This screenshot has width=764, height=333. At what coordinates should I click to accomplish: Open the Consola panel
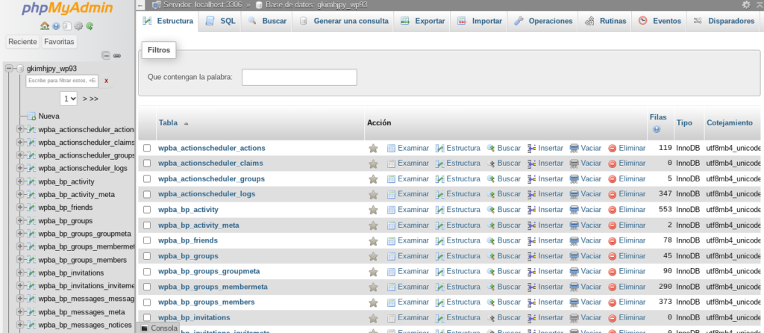pos(160,328)
